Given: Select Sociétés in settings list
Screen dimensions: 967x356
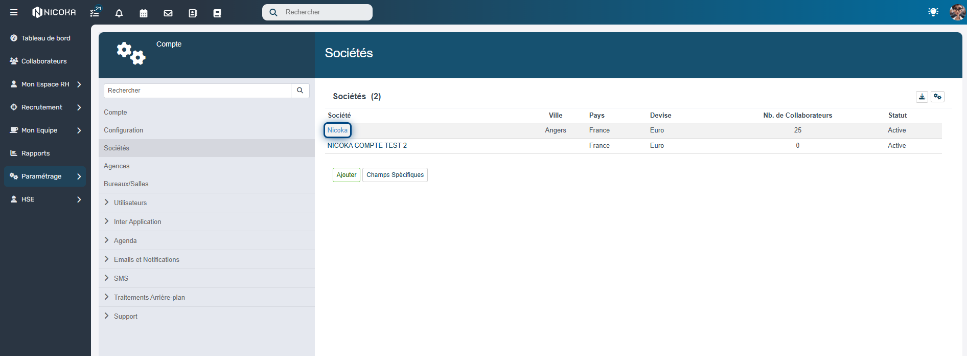Looking at the screenshot, I should tap(206, 148).
